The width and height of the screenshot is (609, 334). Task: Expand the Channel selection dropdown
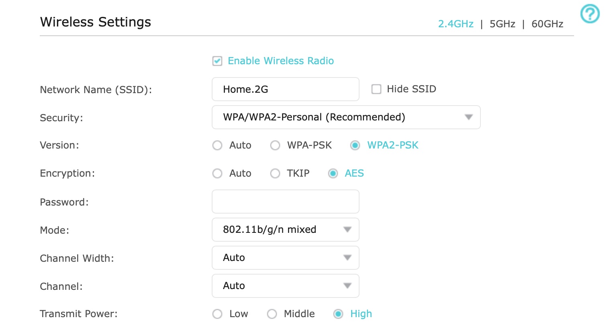point(285,286)
